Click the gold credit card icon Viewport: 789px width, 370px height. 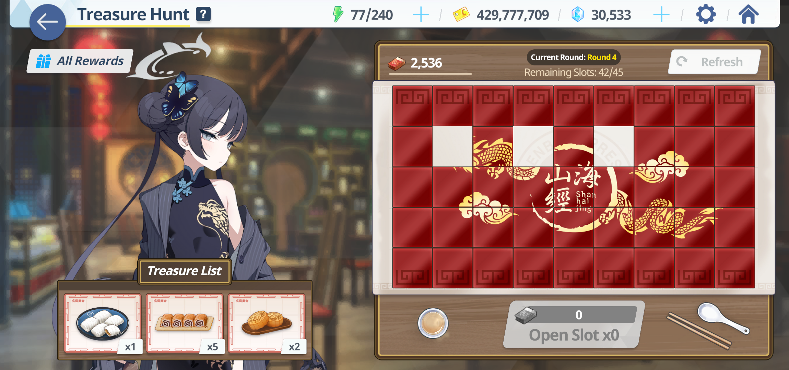click(461, 14)
